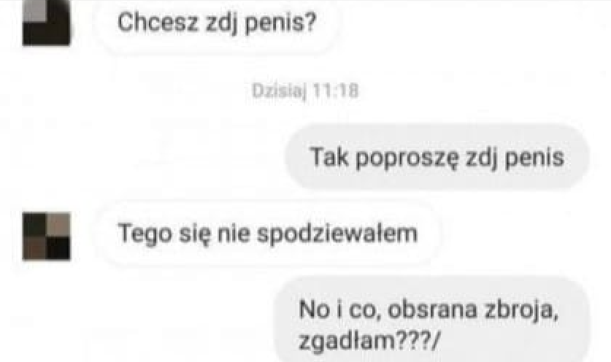Click the word 'zgadłam???/' in the last reply
Image resolution: width=611 pixels, height=362 pixels.
tap(369, 341)
